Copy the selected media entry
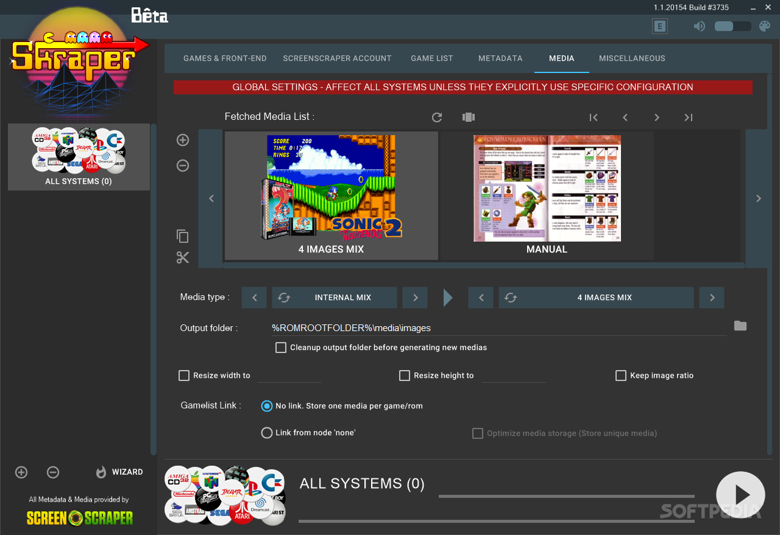Screen dimensions: 780x535 tap(183, 236)
